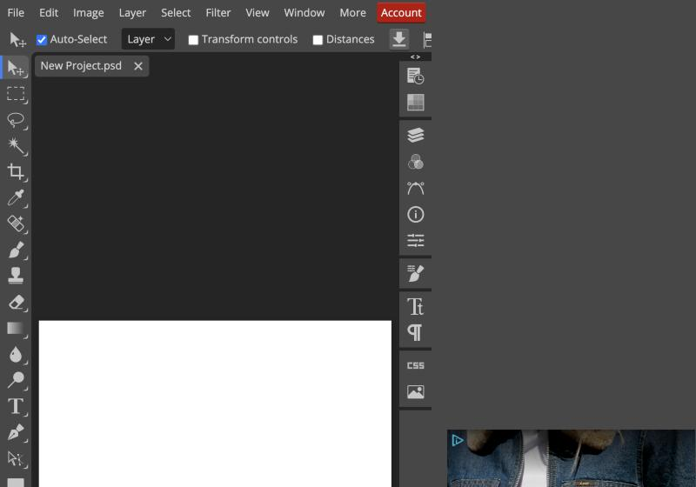Select the Eyedropper tool
The image size is (696, 487).
(x=16, y=197)
